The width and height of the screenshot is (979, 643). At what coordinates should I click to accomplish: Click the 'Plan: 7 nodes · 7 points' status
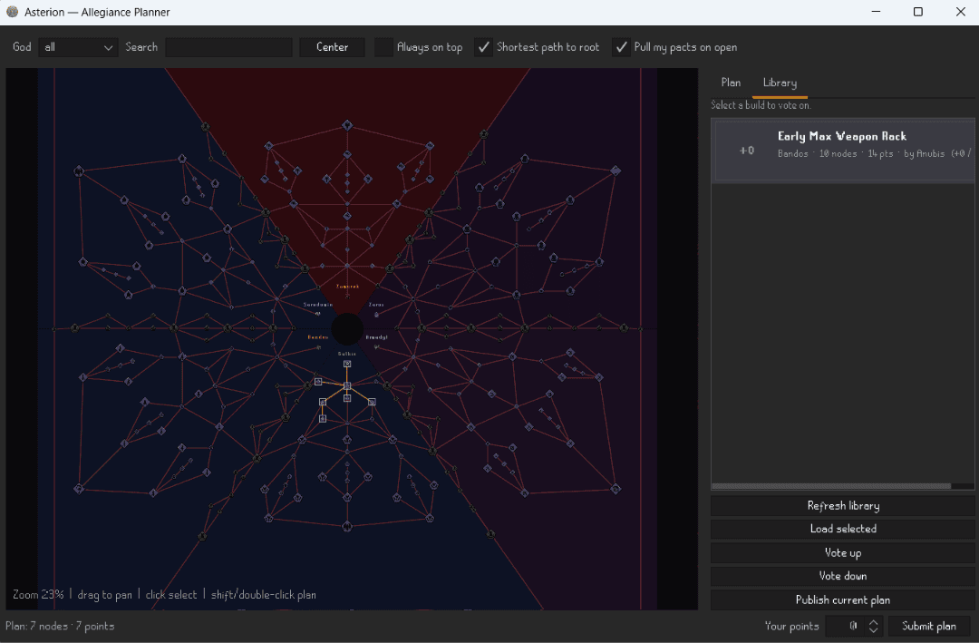tap(60, 626)
